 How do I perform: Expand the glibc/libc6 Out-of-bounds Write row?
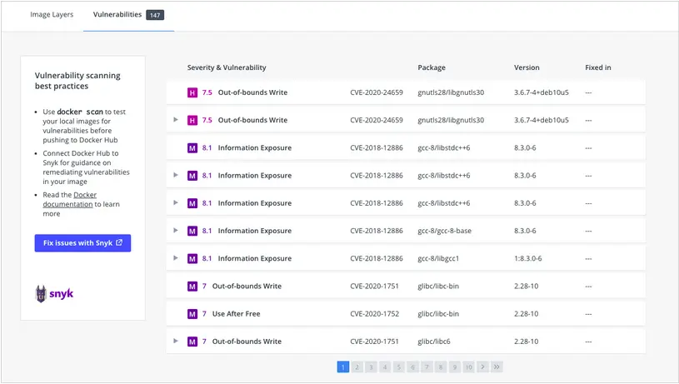(176, 342)
